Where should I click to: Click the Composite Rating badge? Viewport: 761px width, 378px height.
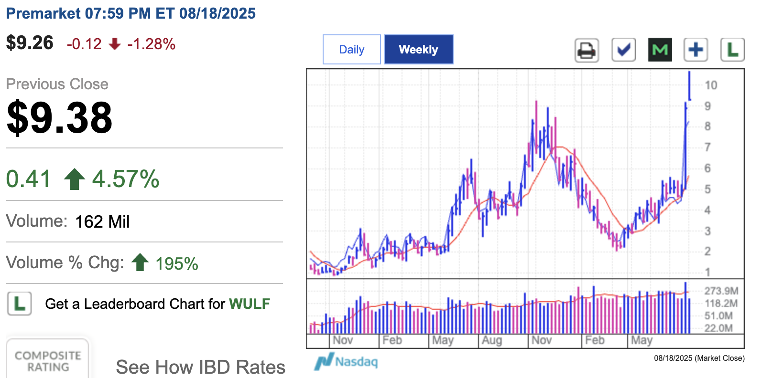click(48, 359)
